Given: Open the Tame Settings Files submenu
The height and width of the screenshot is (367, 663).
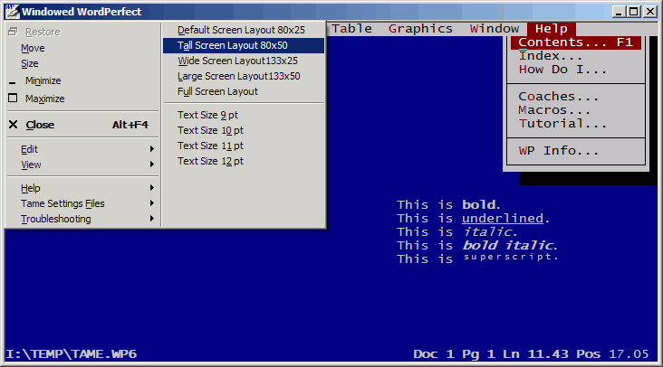Looking at the screenshot, I should (x=62, y=203).
